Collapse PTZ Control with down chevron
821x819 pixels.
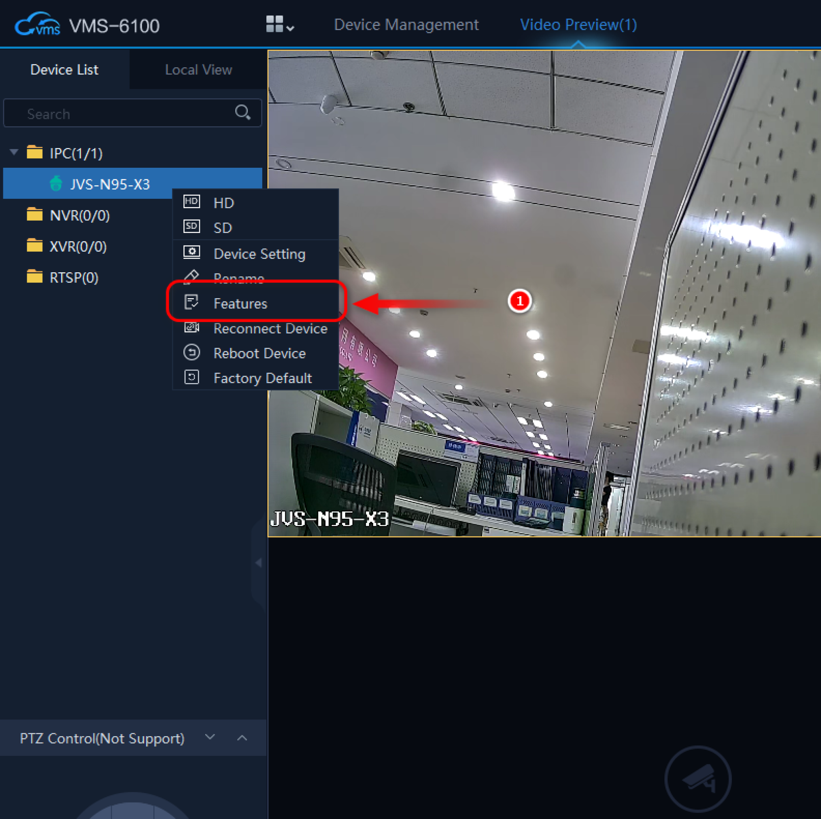pyautogui.click(x=210, y=737)
